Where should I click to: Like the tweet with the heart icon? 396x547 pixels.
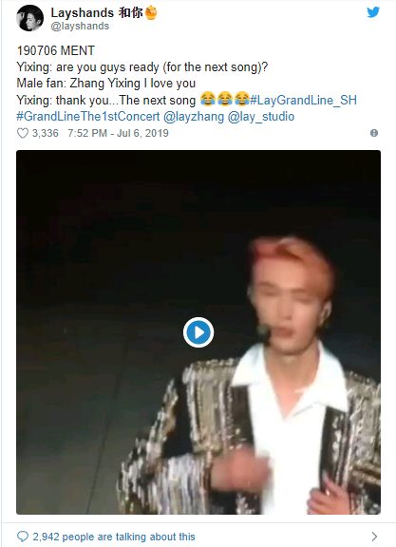tap(23, 133)
